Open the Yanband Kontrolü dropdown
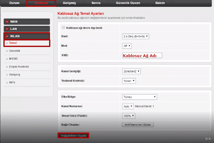The width and height of the screenshot is (214, 143). 129,81
